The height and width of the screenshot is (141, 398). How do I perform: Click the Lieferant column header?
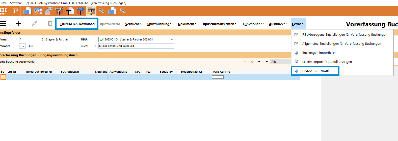(x=97, y=72)
